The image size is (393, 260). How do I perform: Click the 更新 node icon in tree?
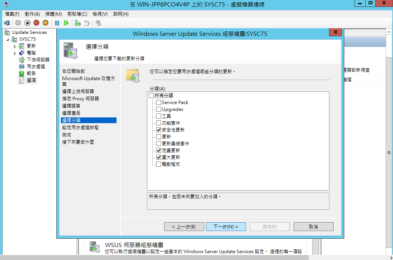tap(22, 46)
